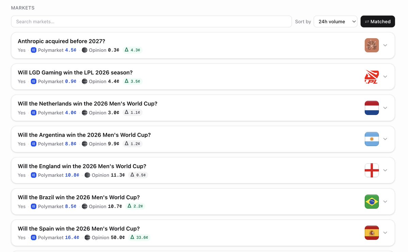Open 'Anthropic acquired before 2027?' market title
Screen dimensions: 408x252
click(x=62, y=41)
